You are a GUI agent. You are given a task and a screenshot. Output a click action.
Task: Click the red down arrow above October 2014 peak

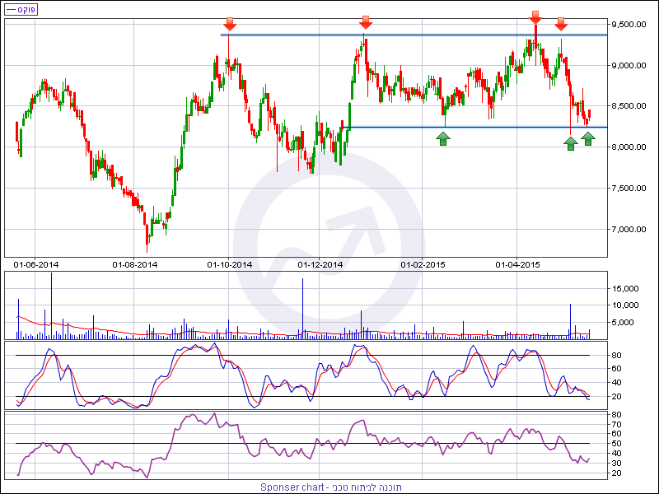pyautogui.click(x=228, y=22)
